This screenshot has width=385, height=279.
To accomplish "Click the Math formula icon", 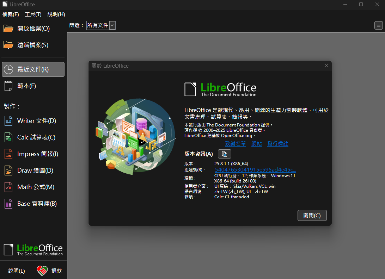I will pos(8,187).
